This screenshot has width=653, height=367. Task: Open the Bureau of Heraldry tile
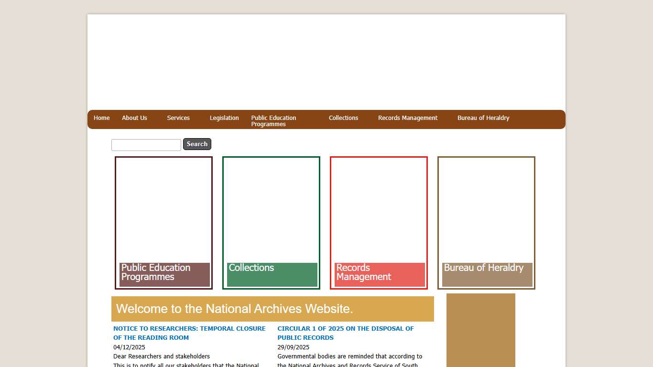pos(486,223)
